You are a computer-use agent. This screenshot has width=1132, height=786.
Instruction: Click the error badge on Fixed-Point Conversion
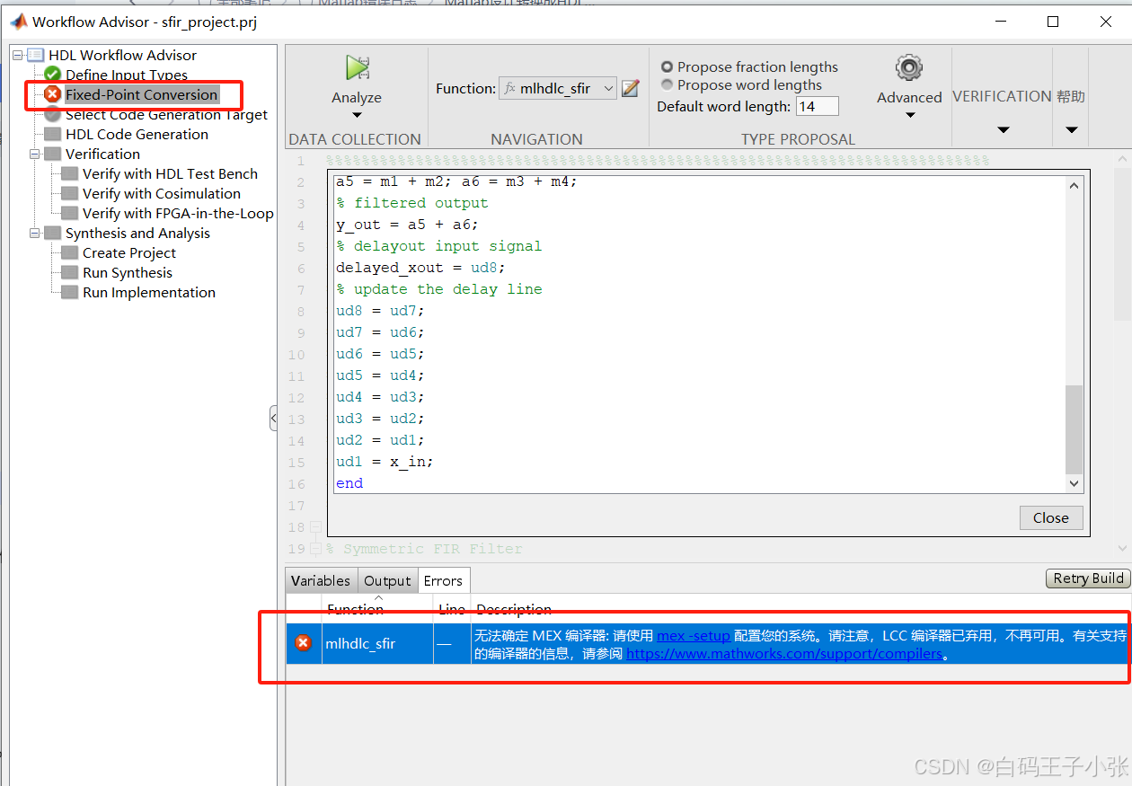[x=52, y=94]
